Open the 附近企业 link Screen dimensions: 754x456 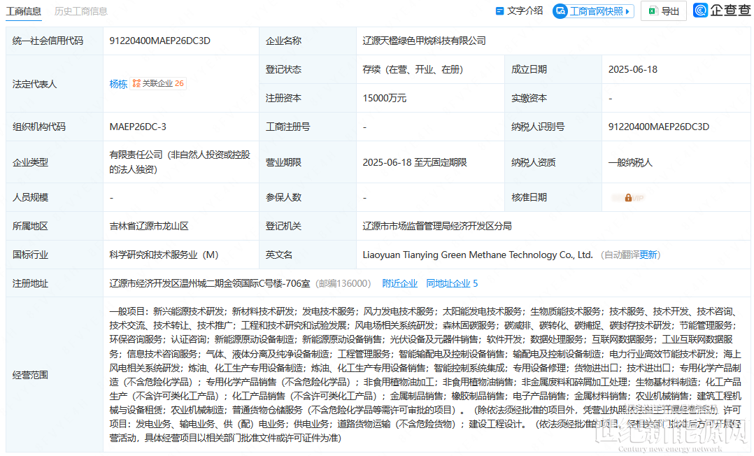399,283
